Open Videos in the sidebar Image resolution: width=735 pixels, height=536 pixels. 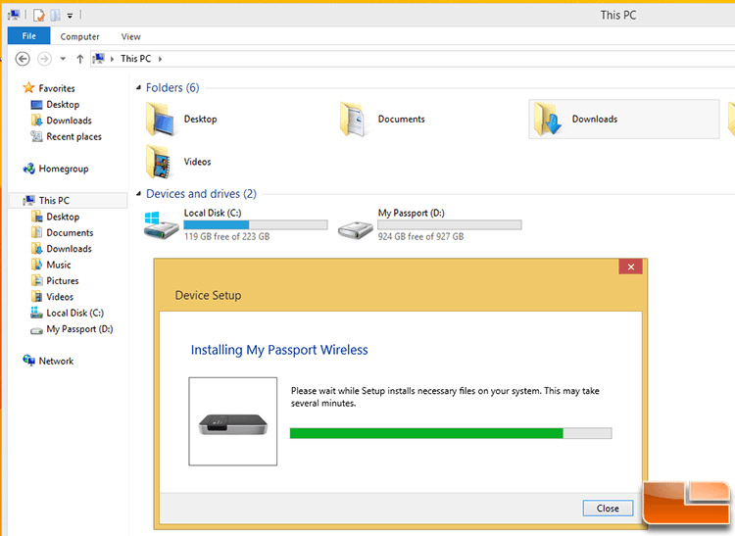point(60,297)
